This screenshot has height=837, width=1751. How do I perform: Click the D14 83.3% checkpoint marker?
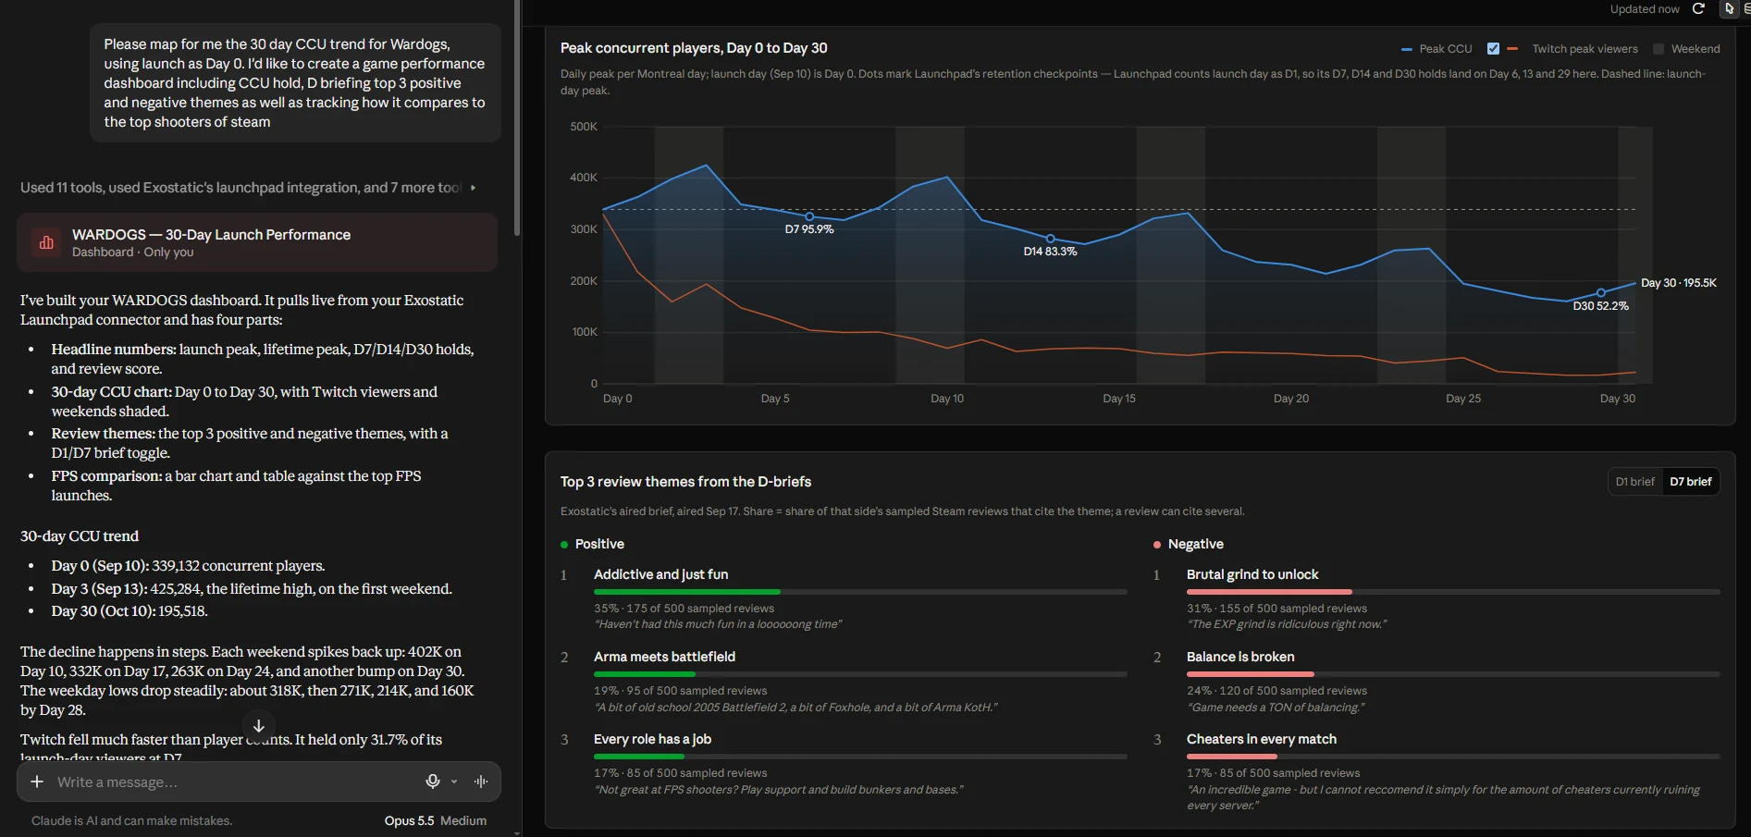point(1050,239)
